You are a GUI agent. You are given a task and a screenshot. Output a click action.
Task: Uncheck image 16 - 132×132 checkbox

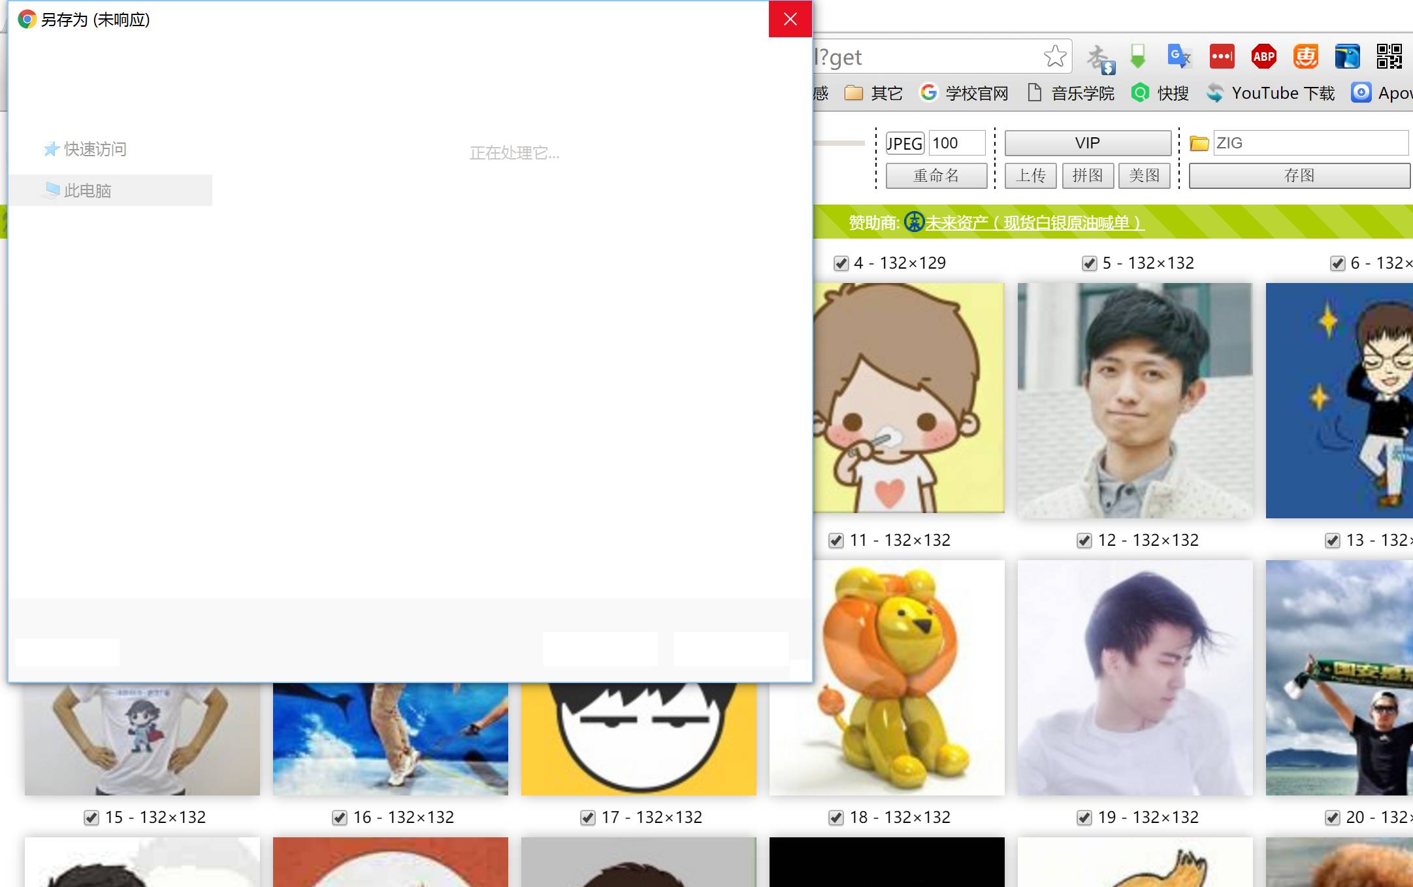click(339, 818)
